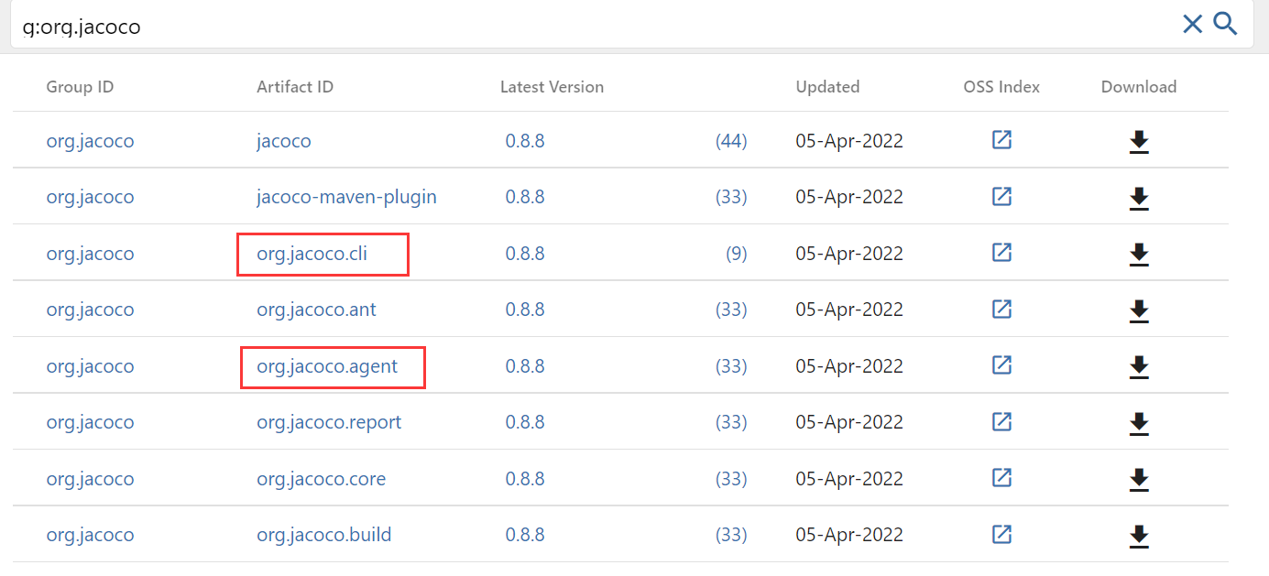The image size is (1269, 576).
Task: Click group ID in jacoco-maven-plugin row
Action: [90, 197]
